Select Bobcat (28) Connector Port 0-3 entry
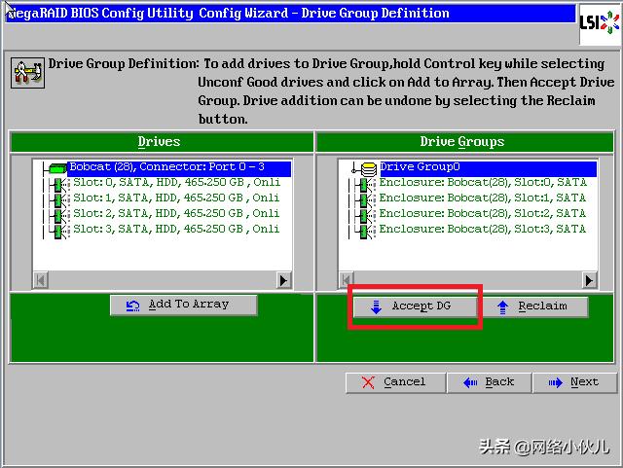This screenshot has width=623, height=468. tap(179, 167)
